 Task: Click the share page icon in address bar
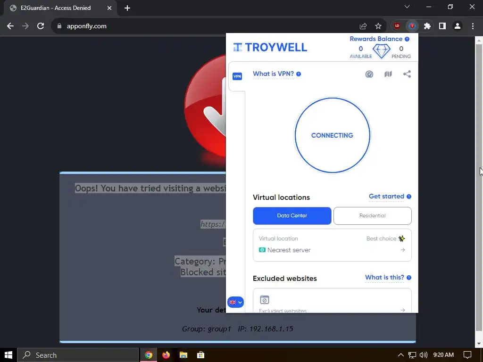point(363,26)
